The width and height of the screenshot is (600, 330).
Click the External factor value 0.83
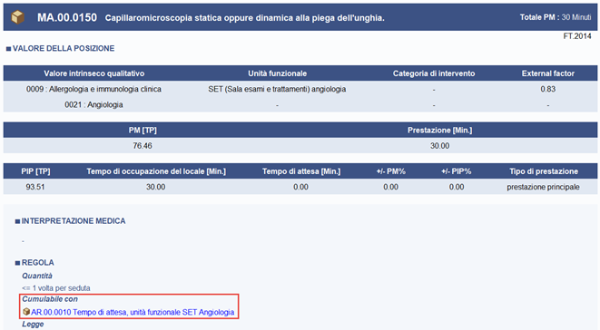[x=548, y=89]
